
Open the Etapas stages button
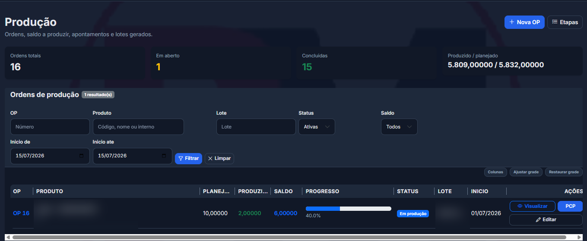click(x=565, y=22)
